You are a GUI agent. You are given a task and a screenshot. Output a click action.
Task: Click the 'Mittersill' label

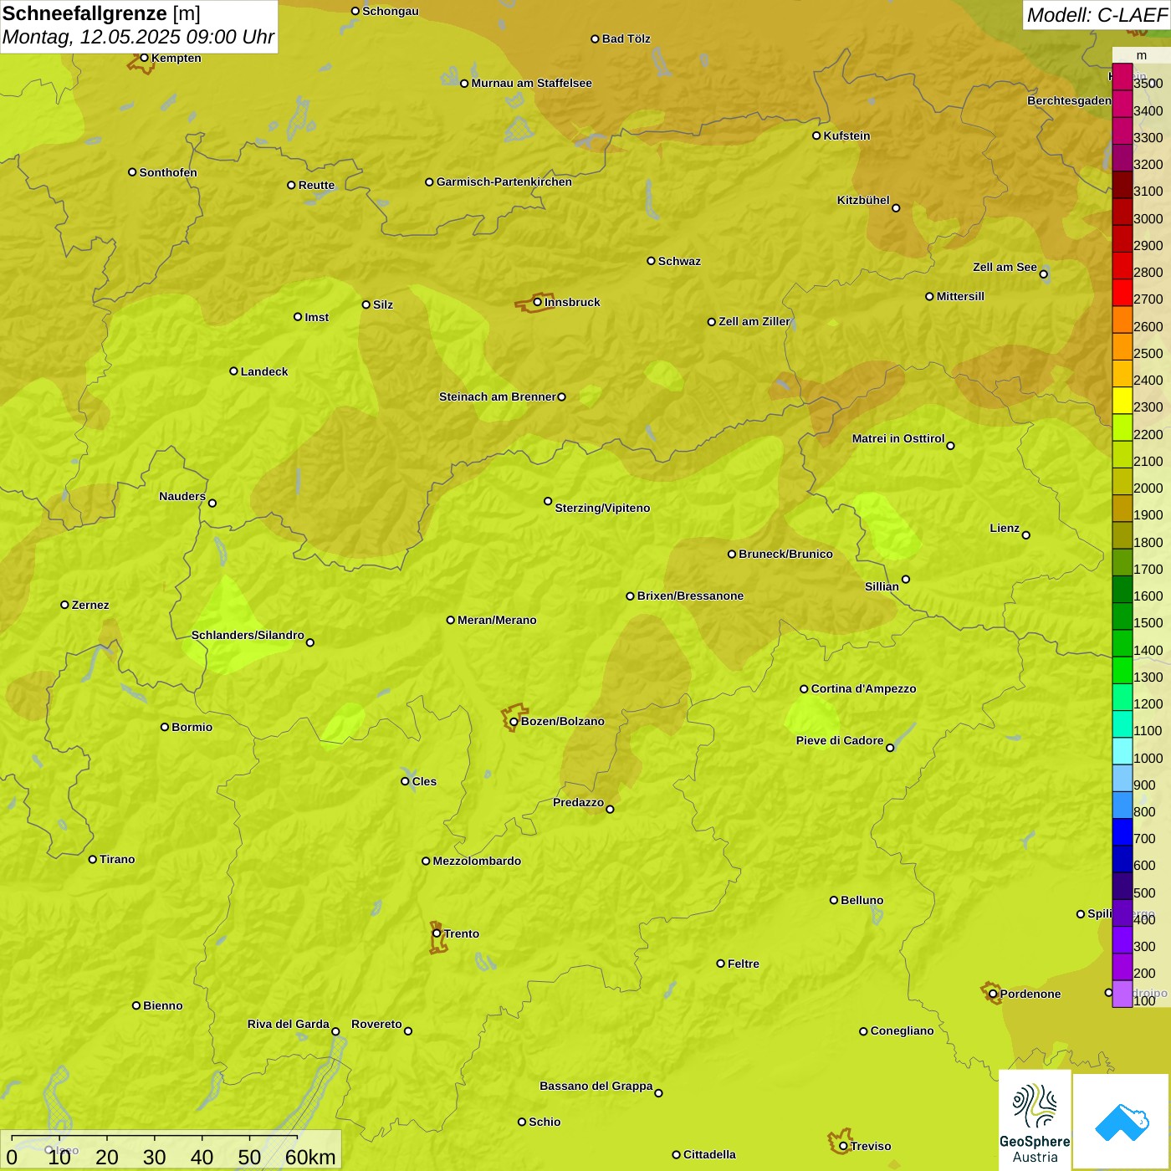pyautogui.click(x=960, y=296)
